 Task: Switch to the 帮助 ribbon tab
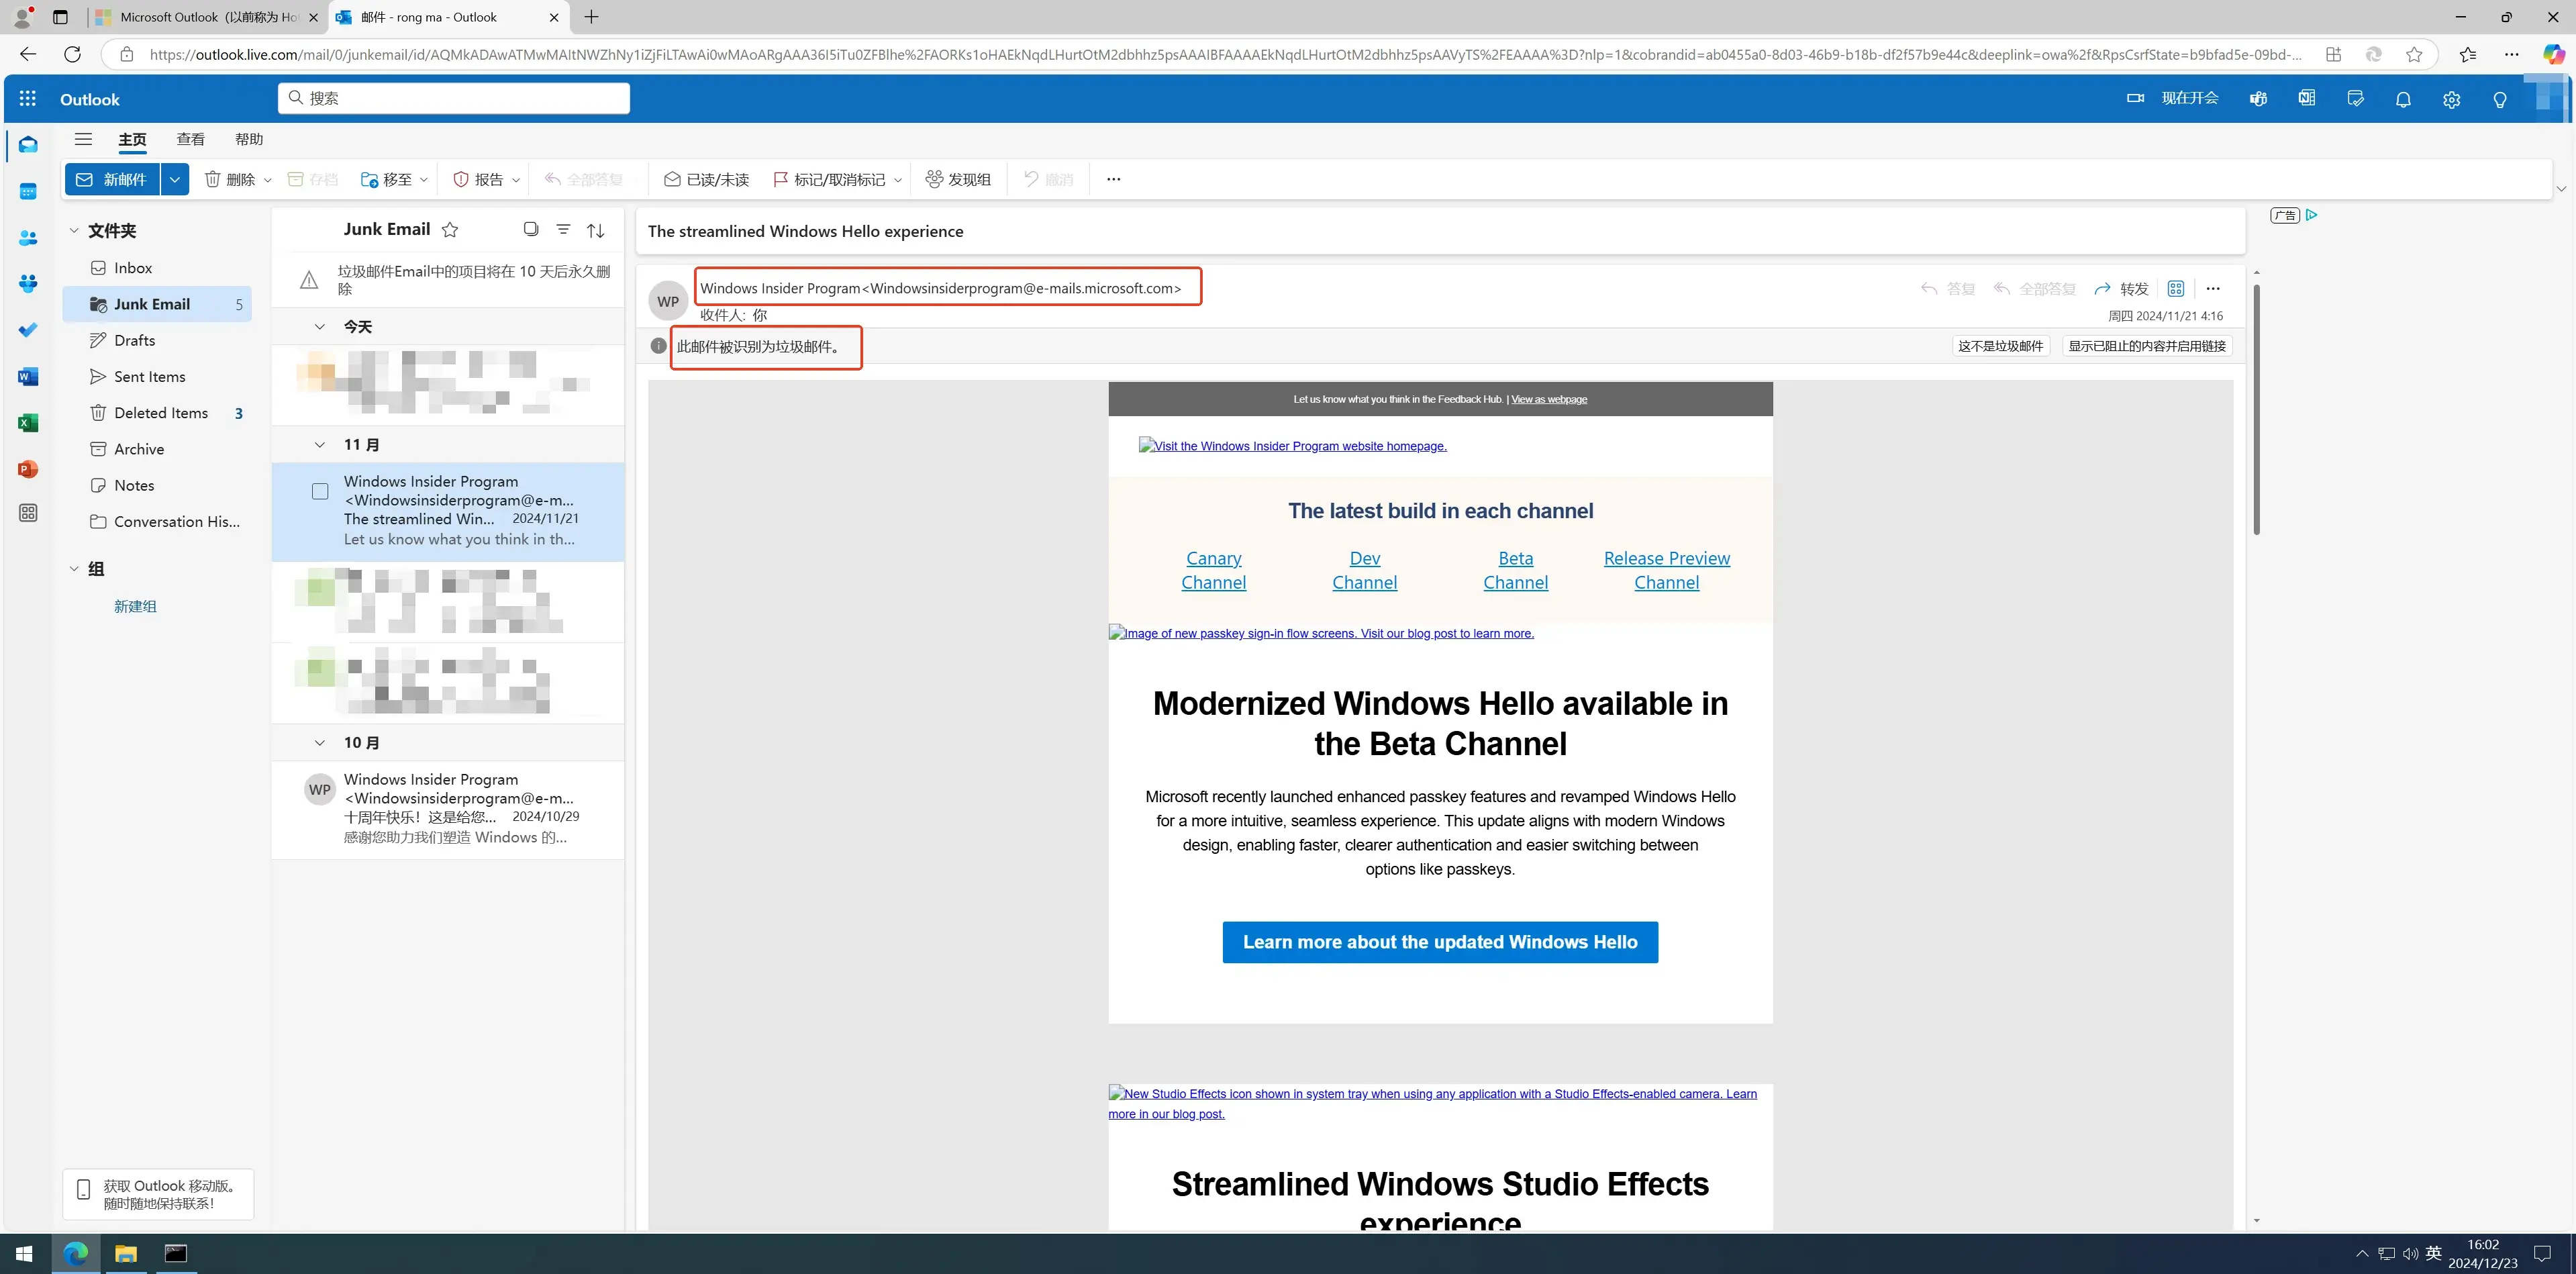[249, 139]
